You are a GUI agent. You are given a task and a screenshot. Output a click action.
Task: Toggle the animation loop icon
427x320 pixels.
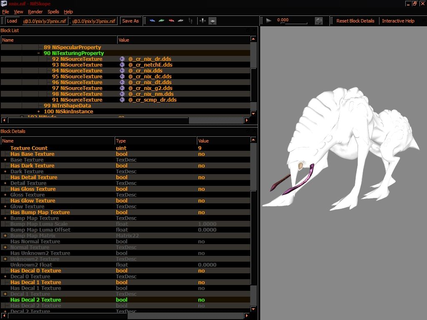pyautogui.click(x=319, y=21)
